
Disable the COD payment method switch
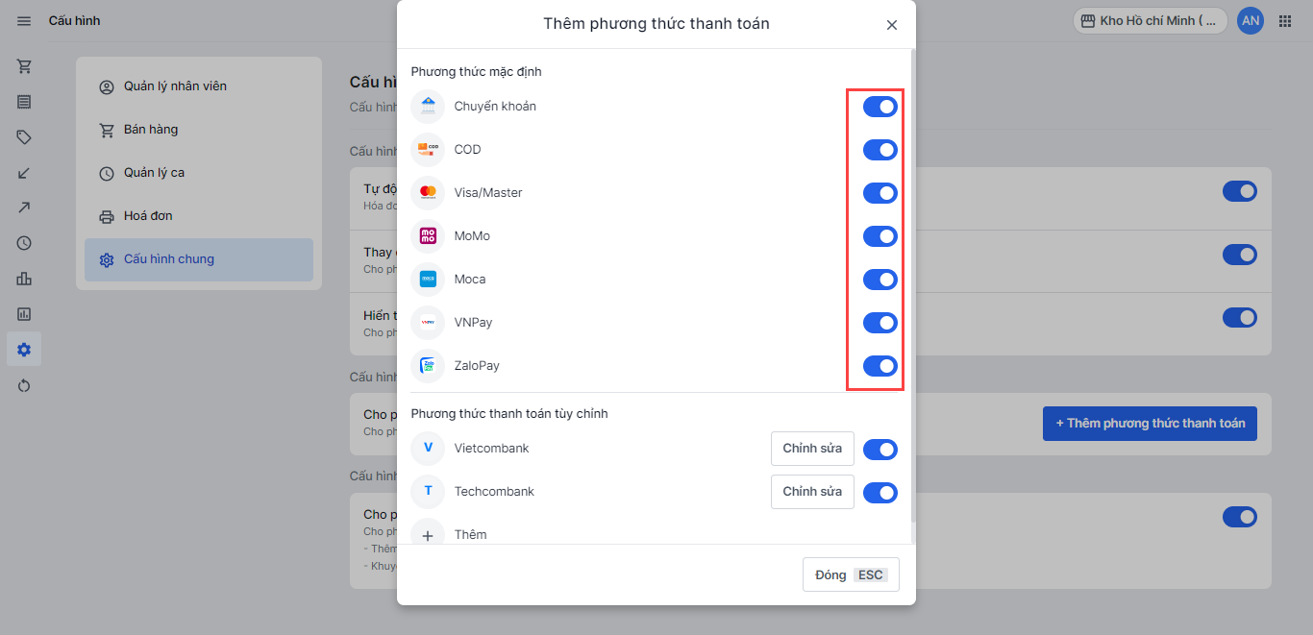879,150
